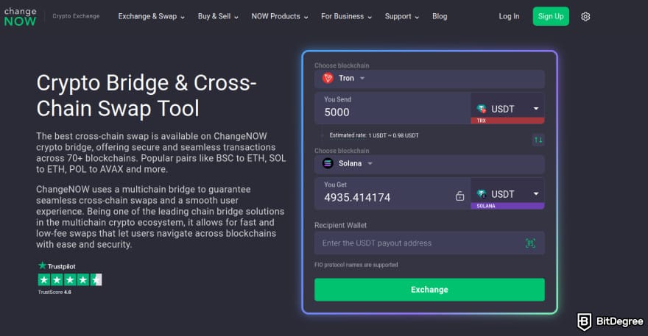This screenshot has width=648, height=336.
Task: Click the Log In link
Action: [x=509, y=16]
